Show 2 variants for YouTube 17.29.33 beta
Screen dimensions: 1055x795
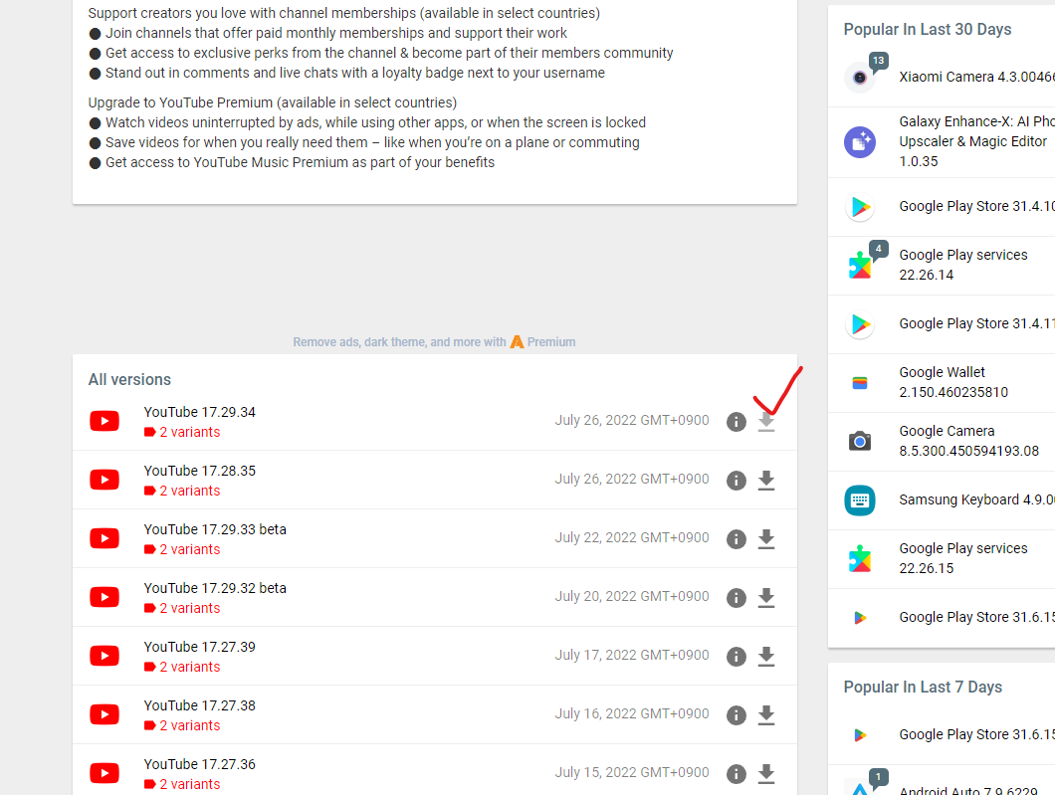coord(182,549)
